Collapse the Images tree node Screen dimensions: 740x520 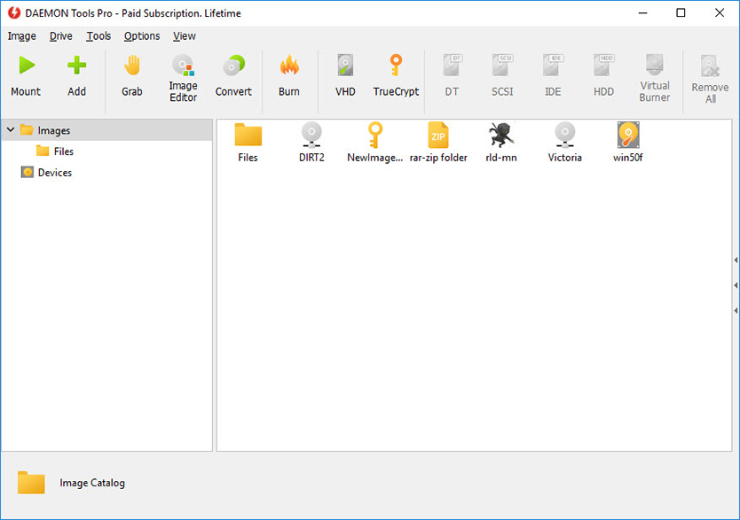tap(9, 129)
